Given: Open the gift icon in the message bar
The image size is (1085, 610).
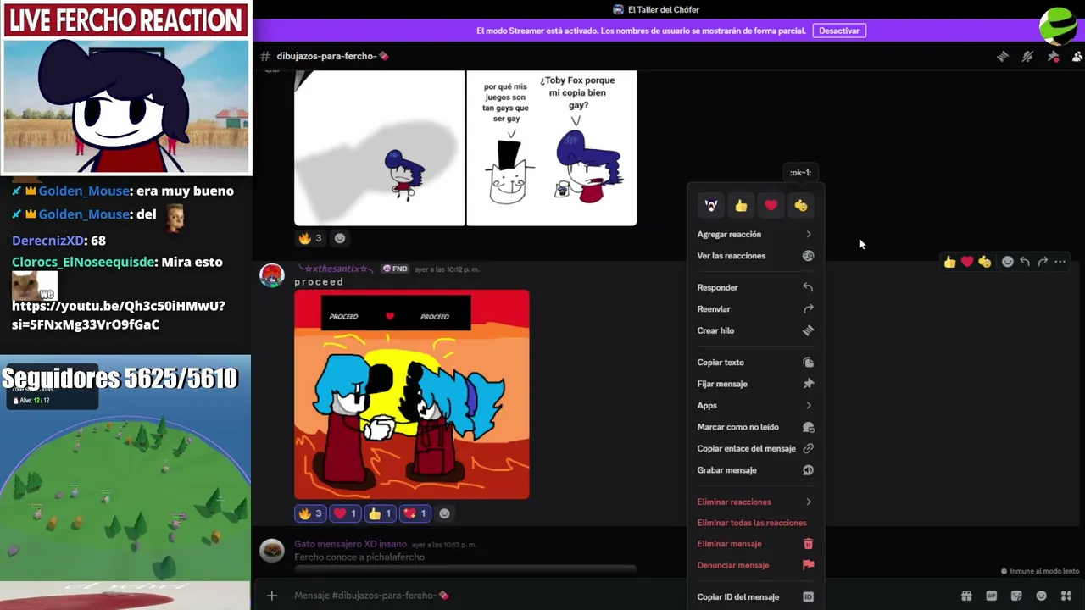Looking at the screenshot, I should (966, 596).
